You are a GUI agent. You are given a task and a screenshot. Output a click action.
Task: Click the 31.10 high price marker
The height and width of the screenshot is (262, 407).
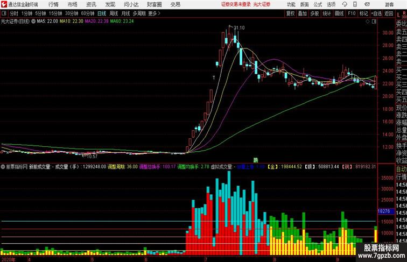click(239, 28)
